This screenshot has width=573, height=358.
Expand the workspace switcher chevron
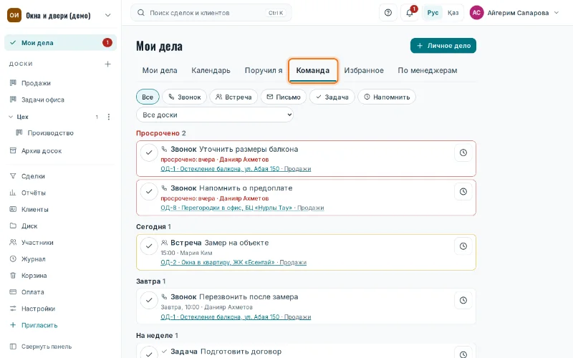[108, 15]
